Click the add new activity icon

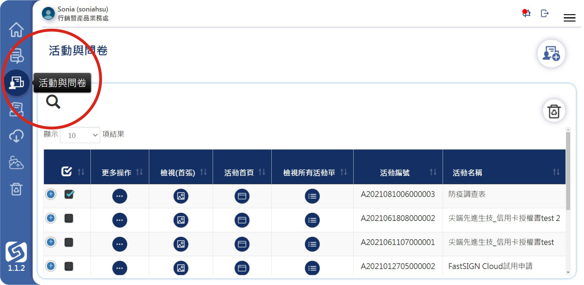coord(551,54)
